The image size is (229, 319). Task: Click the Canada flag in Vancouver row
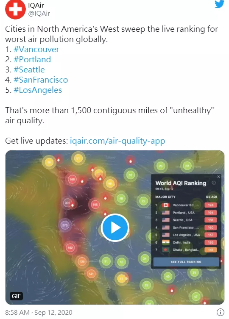[x=166, y=205]
